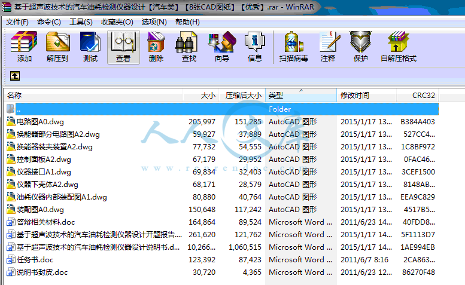Image resolution: width=465 pixels, height=285 pixels.
Task: Open the 查找 (Find) binoculars tool
Action: pyautogui.click(x=186, y=42)
